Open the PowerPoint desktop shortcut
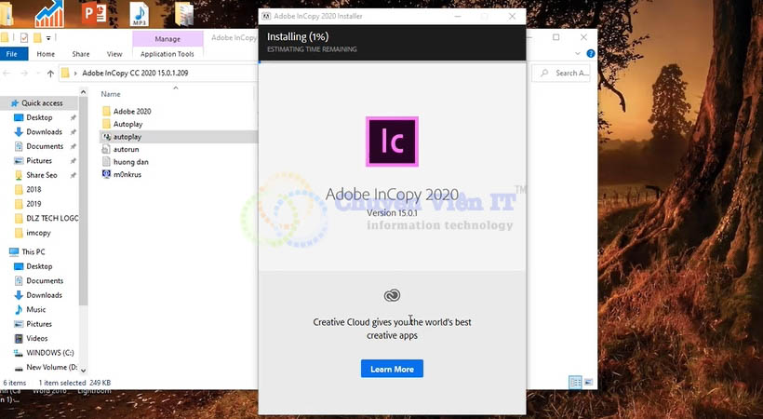Image resolution: width=763 pixels, height=419 pixels. pos(94,14)
